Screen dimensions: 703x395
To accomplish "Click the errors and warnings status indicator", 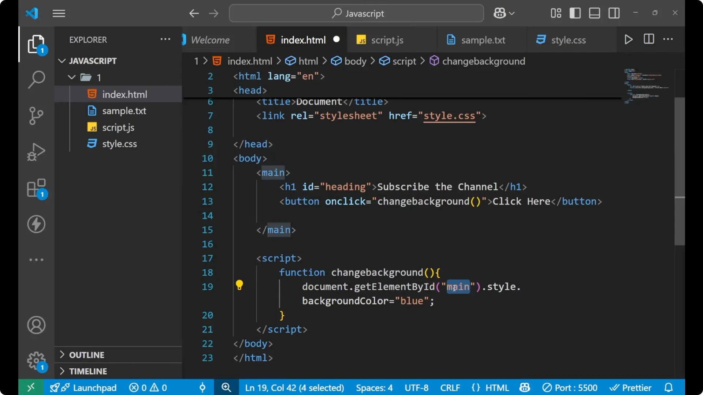I will [x=148, y=387].
